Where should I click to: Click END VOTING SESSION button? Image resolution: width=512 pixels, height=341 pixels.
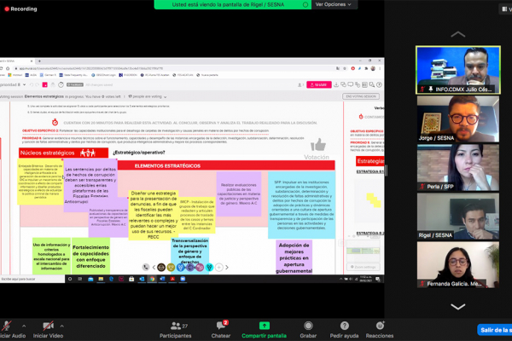[x=361, y=96]
